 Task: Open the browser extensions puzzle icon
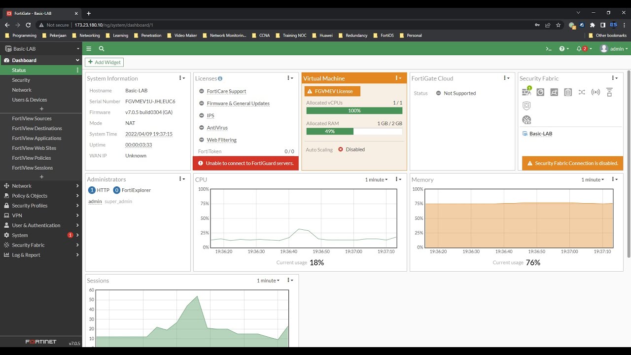point(592,25)
